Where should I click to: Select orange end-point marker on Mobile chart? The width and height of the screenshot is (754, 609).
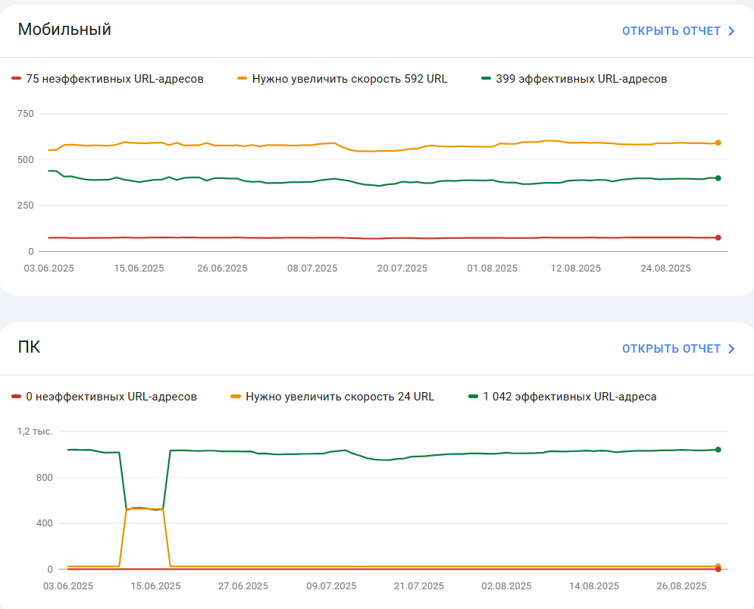718,143
